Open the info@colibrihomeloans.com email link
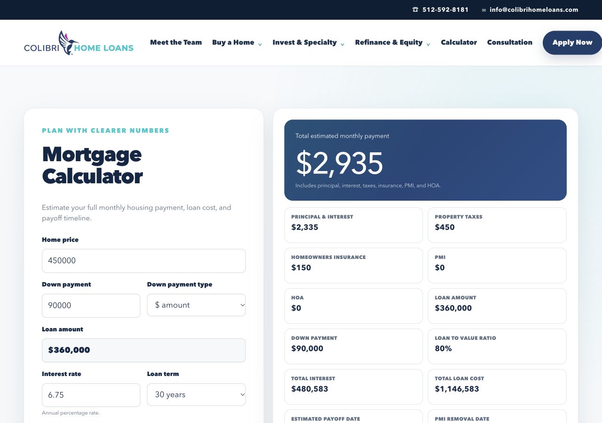The height and width of the screenshot is (423, 602). point(534,9)
